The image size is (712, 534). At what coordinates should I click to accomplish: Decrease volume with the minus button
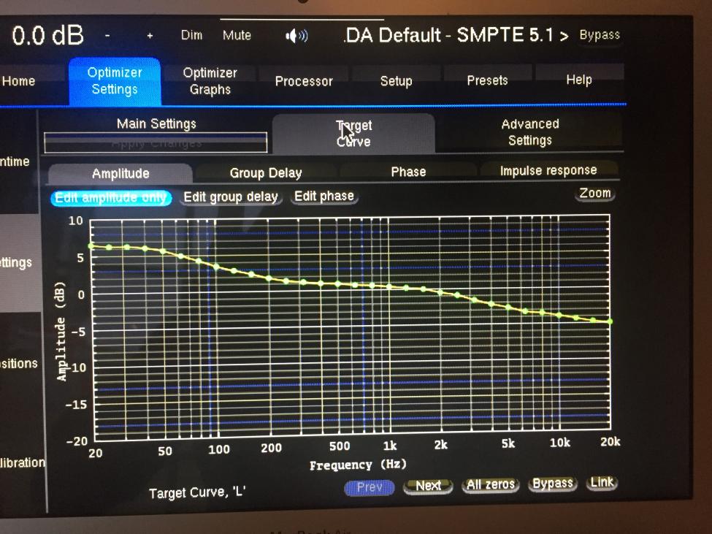(107, 35)
